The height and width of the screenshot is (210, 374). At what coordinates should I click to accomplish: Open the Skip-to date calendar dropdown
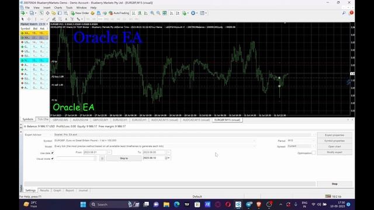168,158
